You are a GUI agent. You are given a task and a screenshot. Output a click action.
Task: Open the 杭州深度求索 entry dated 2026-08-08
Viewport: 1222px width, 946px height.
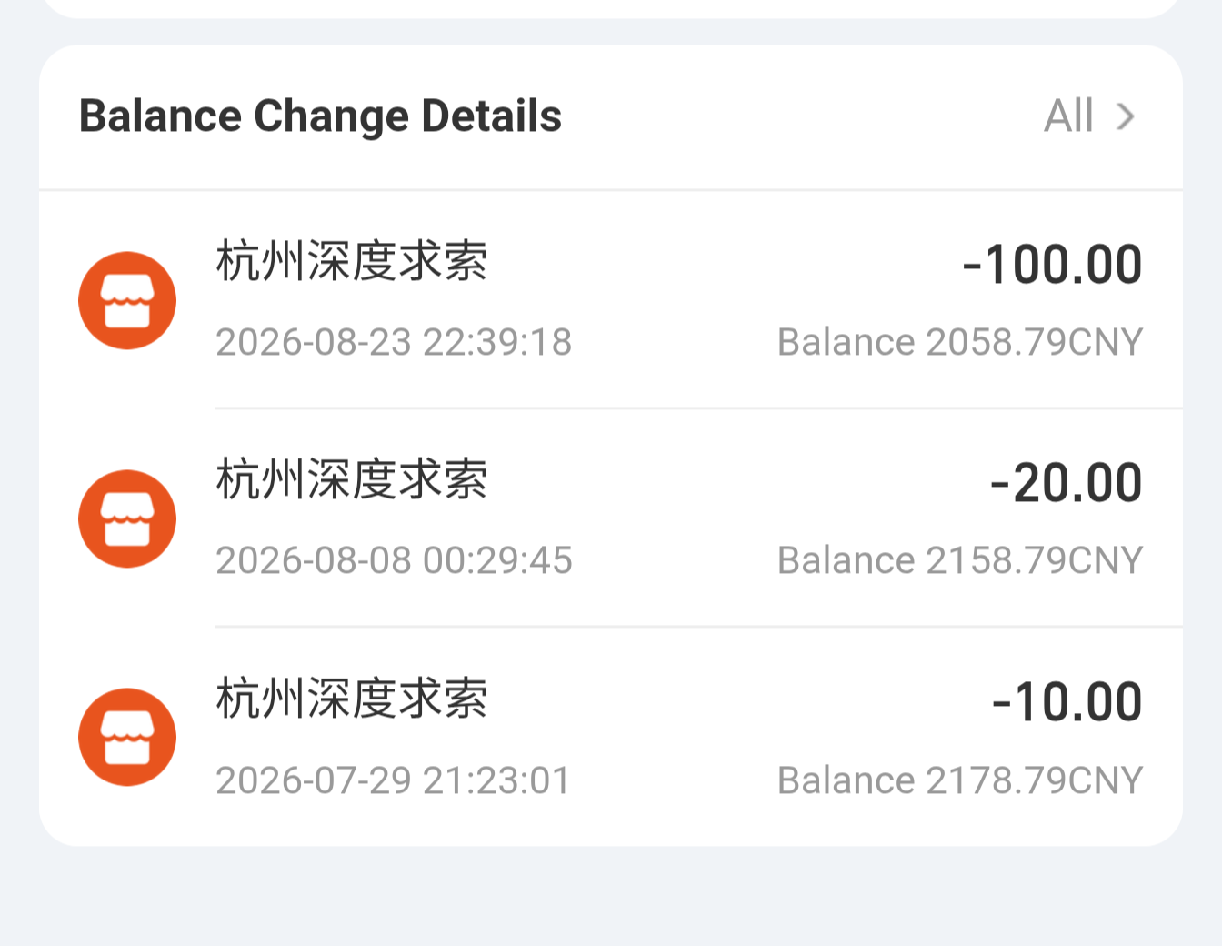[611, 518]
